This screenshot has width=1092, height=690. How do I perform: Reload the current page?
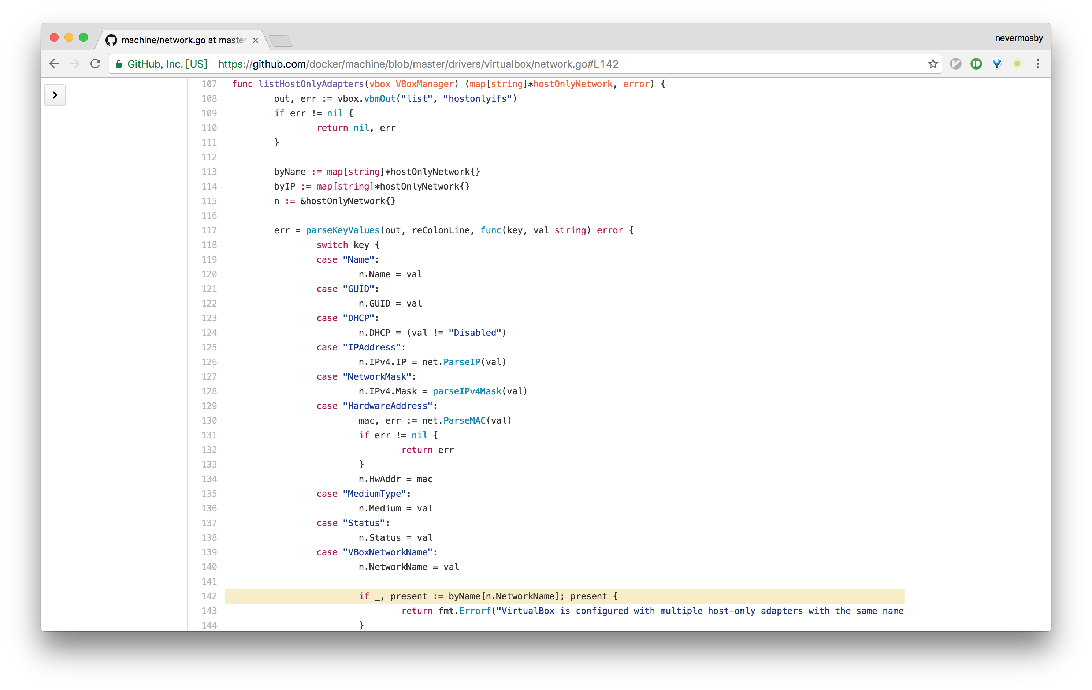coord(95,64)
